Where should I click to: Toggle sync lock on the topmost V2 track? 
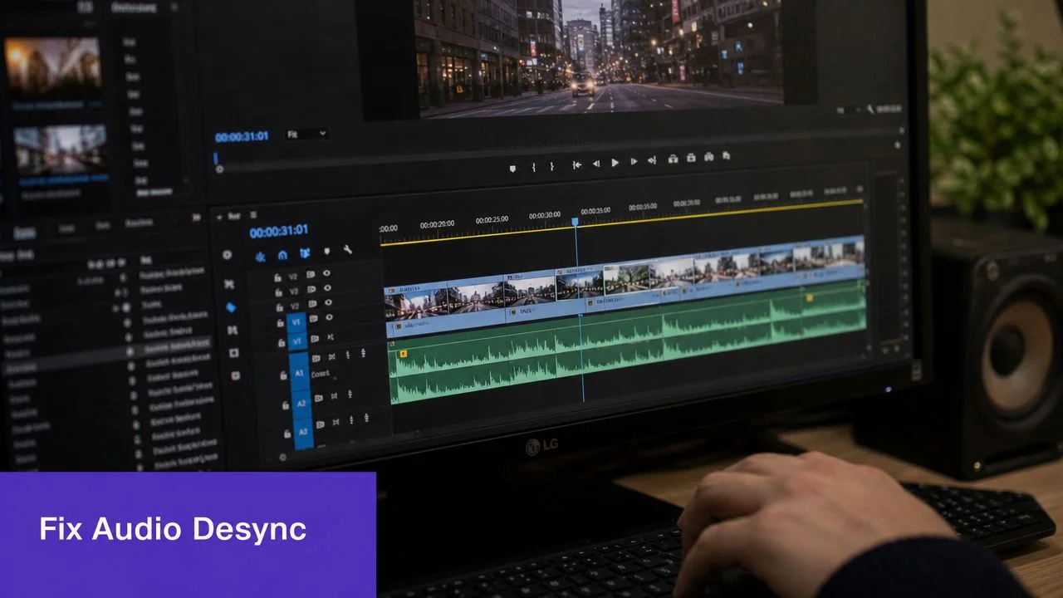pos(311,275)
